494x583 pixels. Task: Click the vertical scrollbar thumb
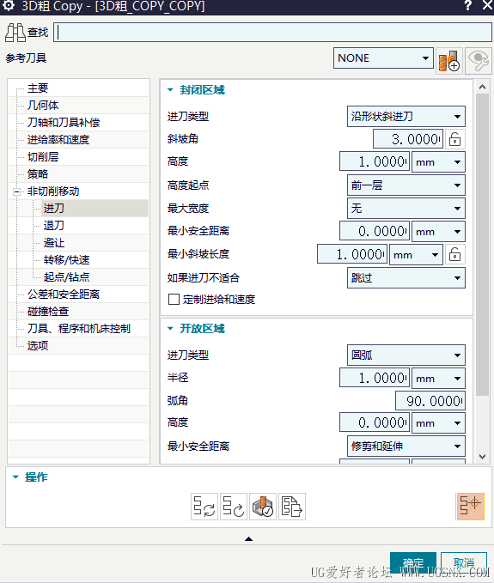483,245
